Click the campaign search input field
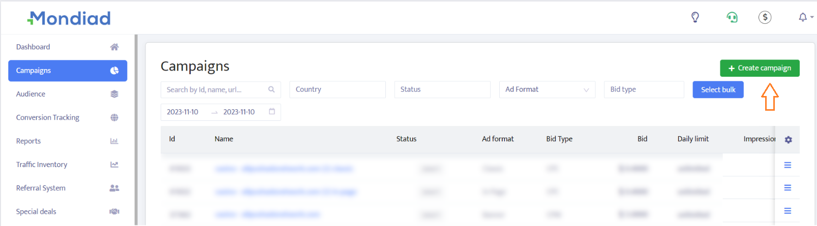This screenshot has height=226, width=817. 214,90
